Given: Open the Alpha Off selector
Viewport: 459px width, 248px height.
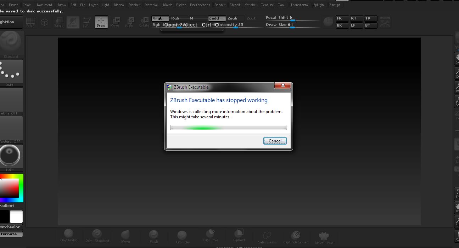Looking at the screenshot, I should point(11,101).
